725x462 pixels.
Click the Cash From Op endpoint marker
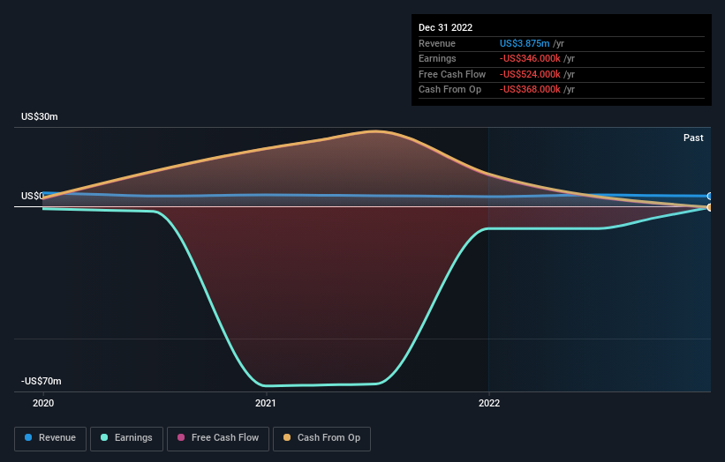pos(710,207)
